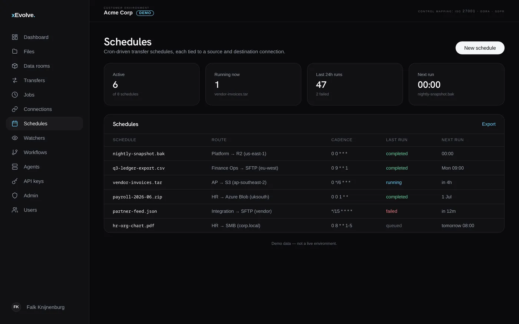Click the Agents server icon

15,167
